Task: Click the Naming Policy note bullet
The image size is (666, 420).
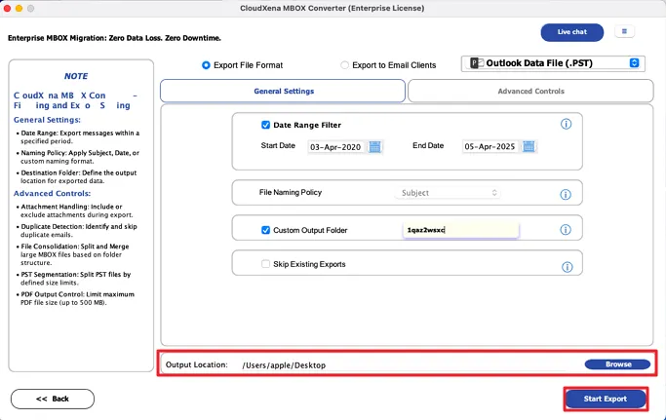Action: (80, 157)
